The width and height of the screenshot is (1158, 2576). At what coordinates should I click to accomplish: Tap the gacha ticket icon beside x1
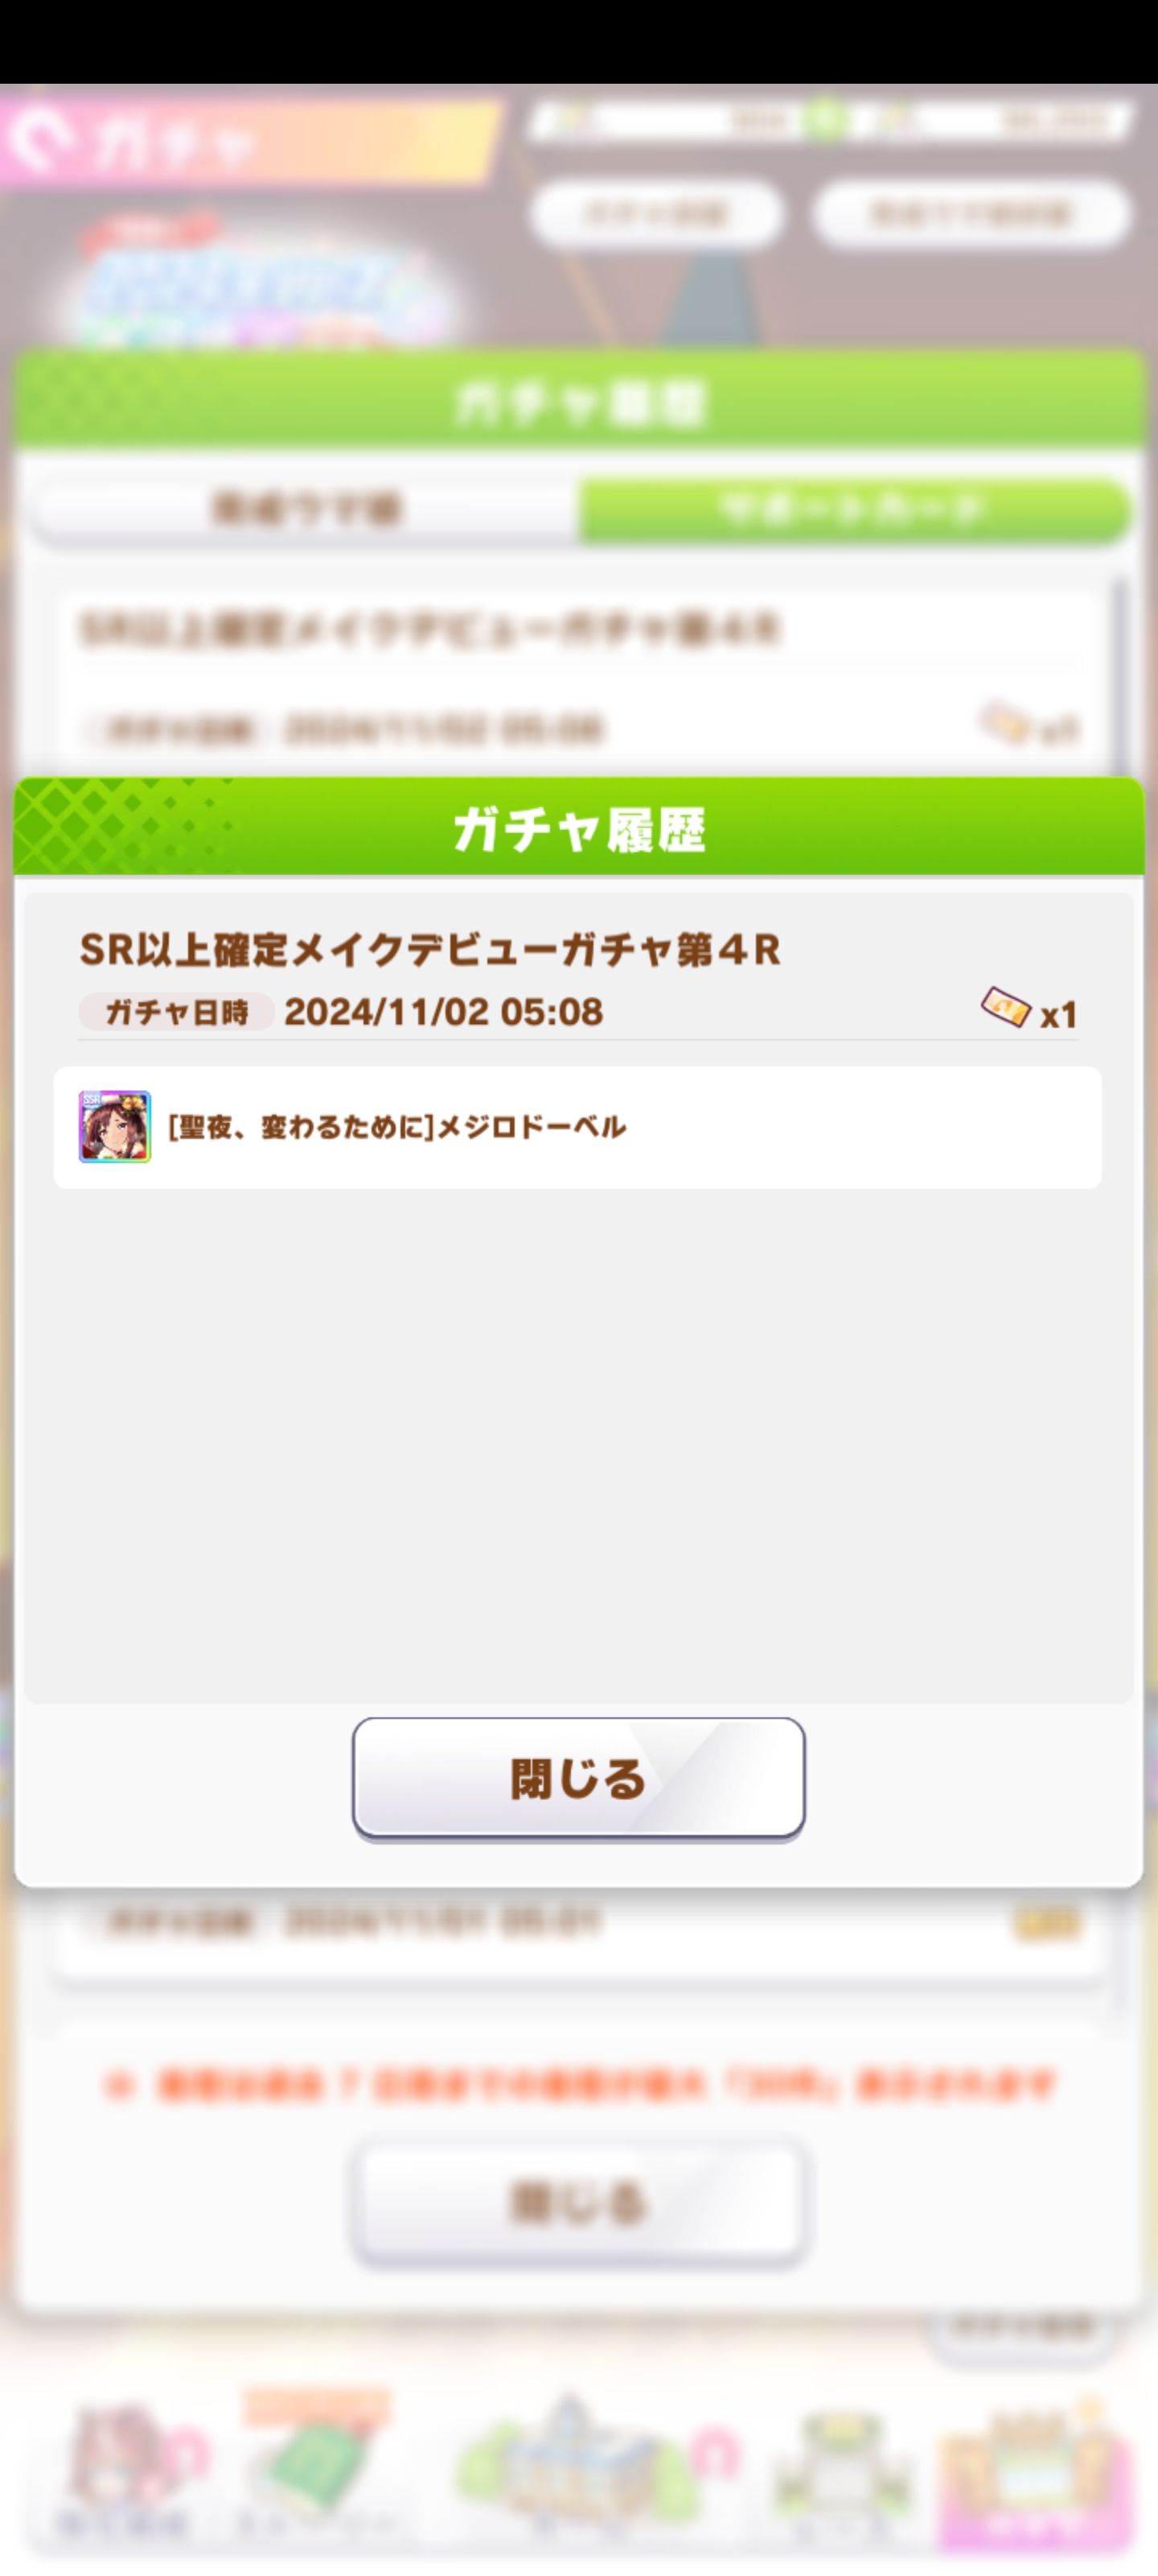1005,1007
